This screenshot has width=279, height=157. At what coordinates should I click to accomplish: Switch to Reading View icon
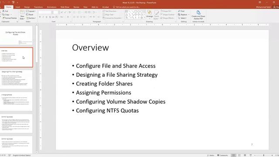(245, 155)
